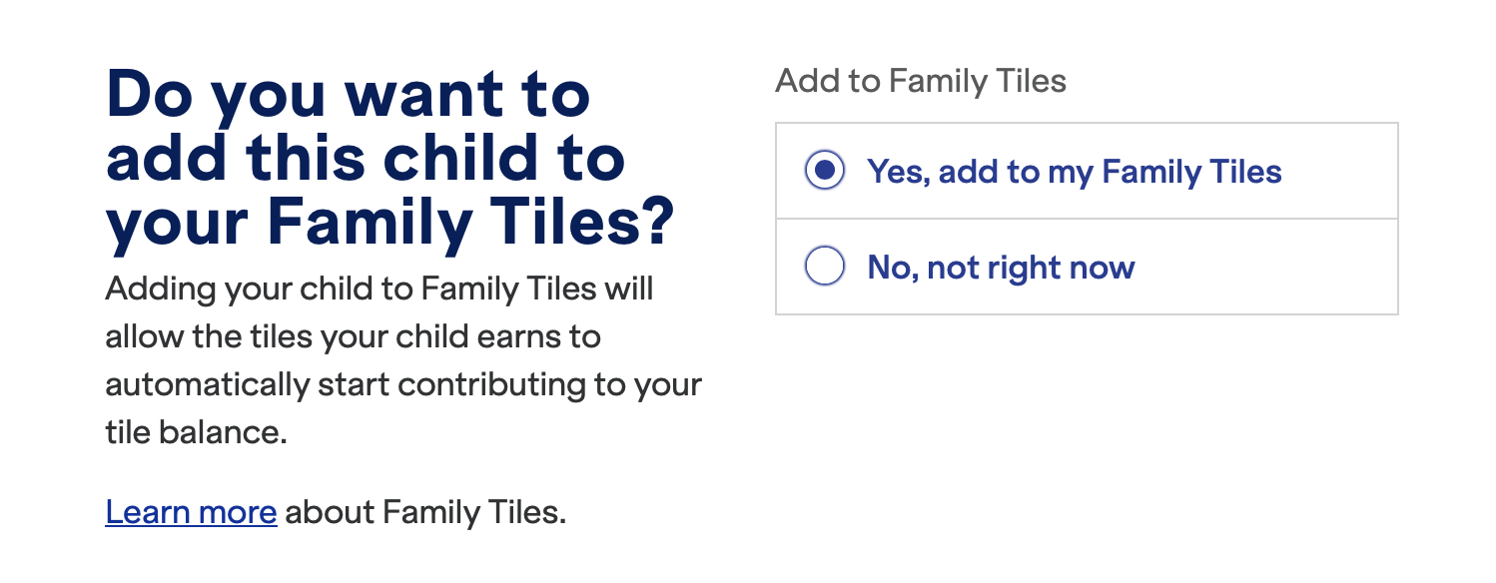1496x583 pixels.
Task: Click the filled radio circle next to Yes
Action: coord(825,172)
